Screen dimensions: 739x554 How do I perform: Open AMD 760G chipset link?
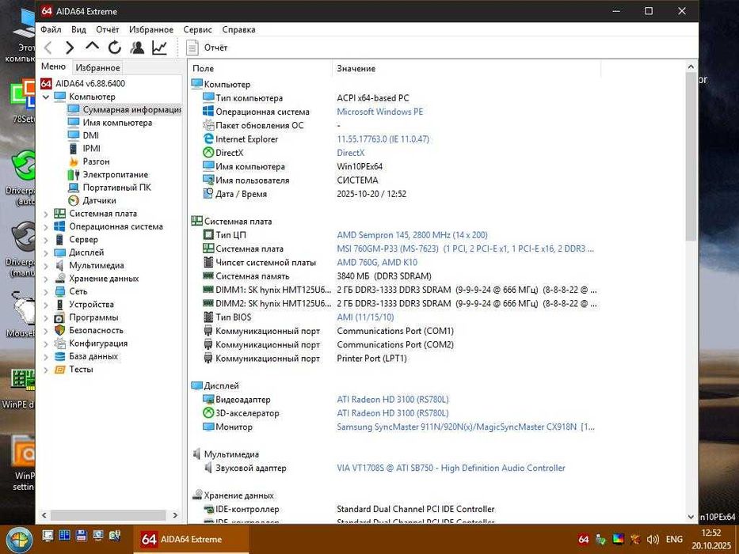tap(377, 263)
